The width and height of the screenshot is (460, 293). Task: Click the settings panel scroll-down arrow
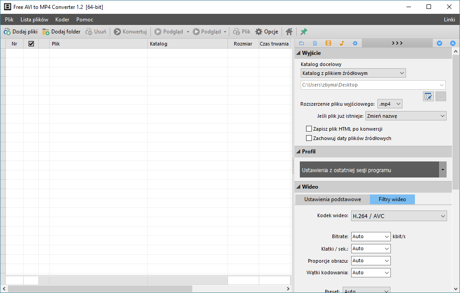[x=456, y=289]
